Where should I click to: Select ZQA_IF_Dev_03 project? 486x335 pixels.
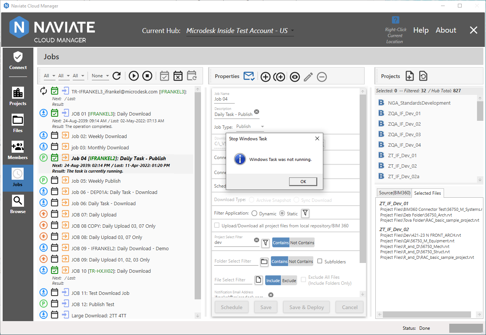click(x=404, y=134)
